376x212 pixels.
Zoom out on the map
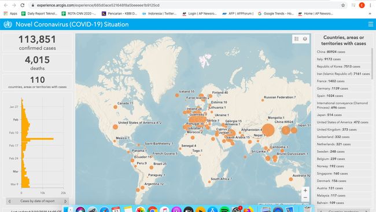[305, 198]
